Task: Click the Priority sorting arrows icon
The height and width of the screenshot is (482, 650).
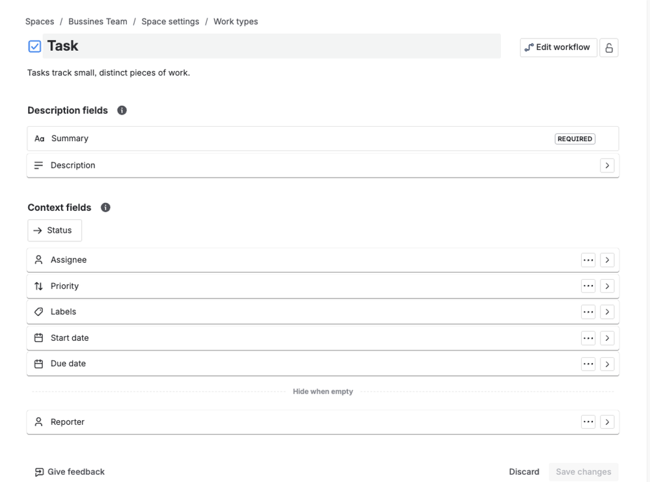Action: pyautogui.click(x=40, y=286)
